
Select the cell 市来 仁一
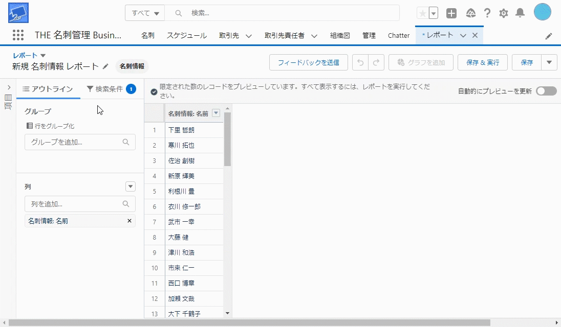195,268
